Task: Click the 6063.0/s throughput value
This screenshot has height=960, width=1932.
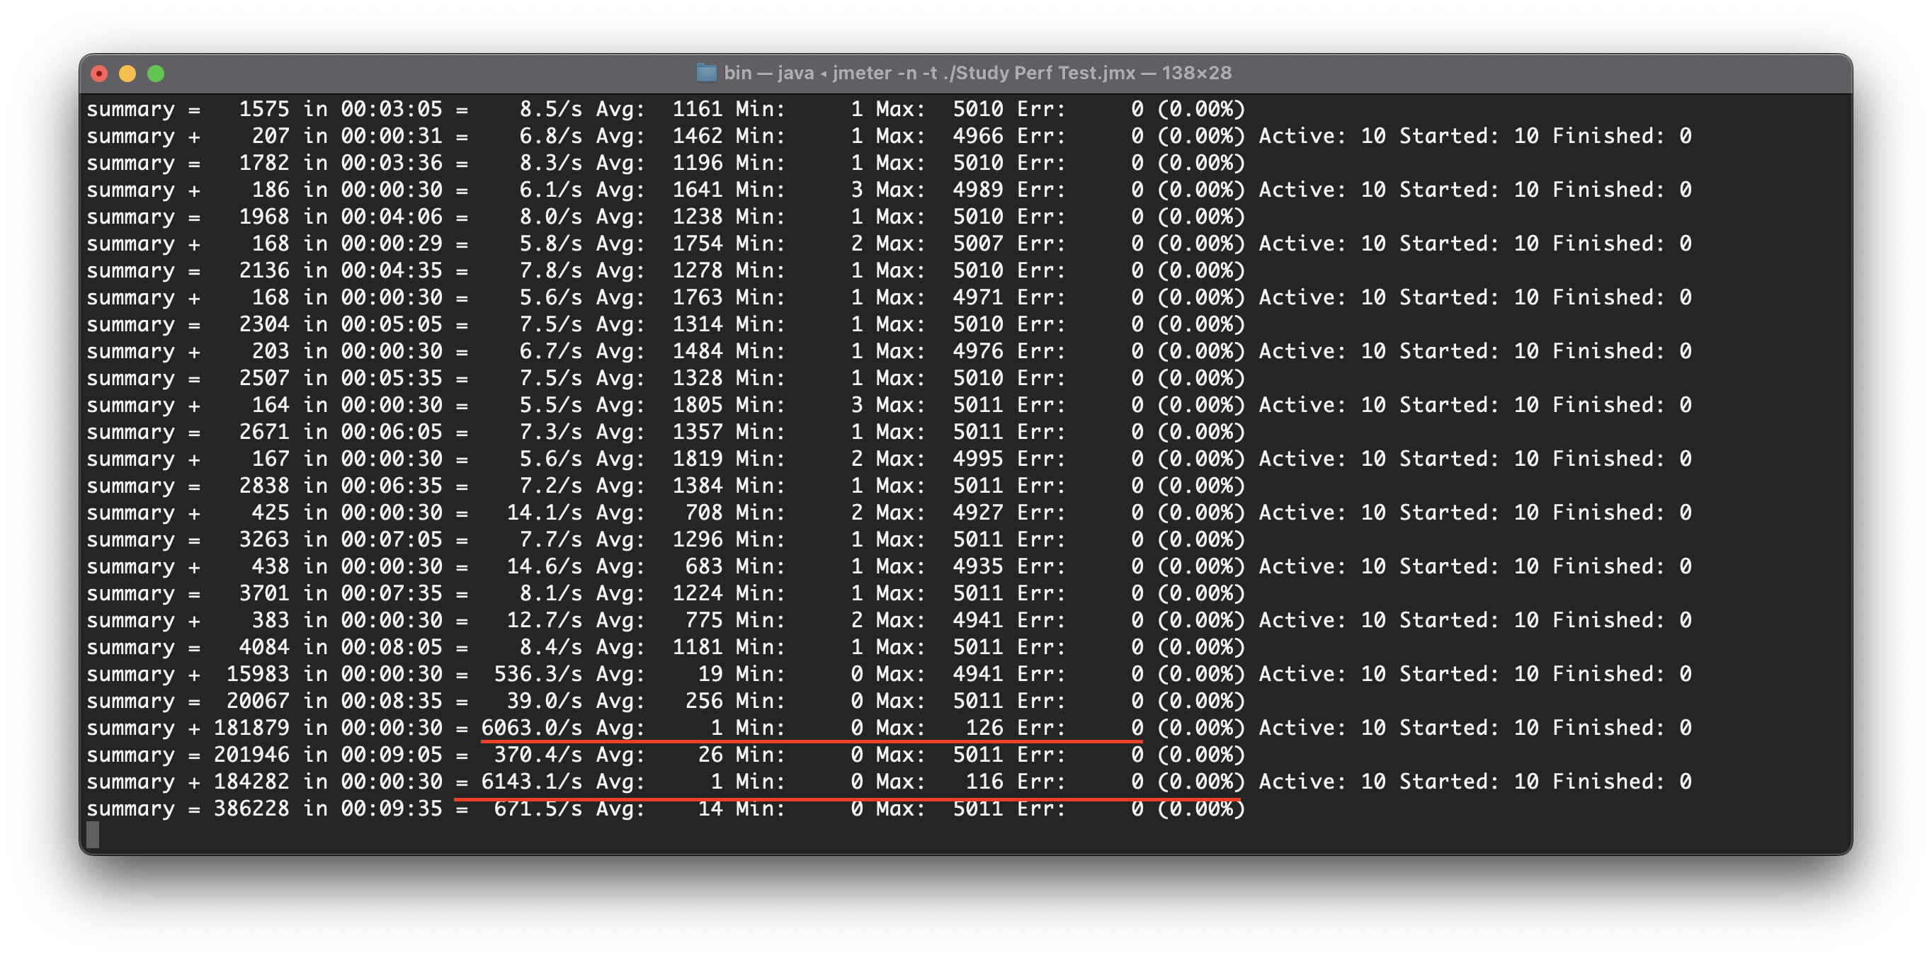Action: tap(531, 728)
